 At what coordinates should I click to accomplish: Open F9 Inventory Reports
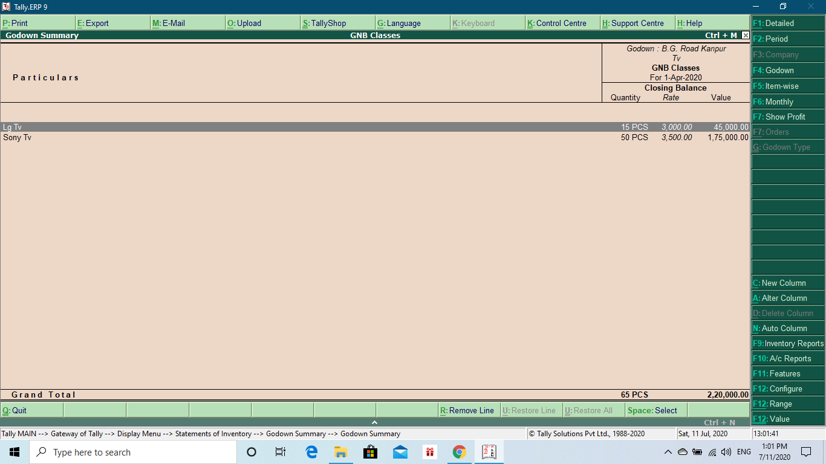click(x=788, y=343)
